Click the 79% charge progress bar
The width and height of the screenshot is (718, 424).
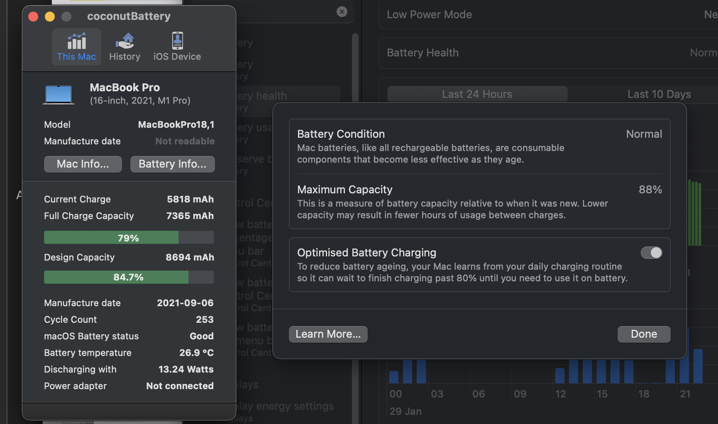pos(129,238)
